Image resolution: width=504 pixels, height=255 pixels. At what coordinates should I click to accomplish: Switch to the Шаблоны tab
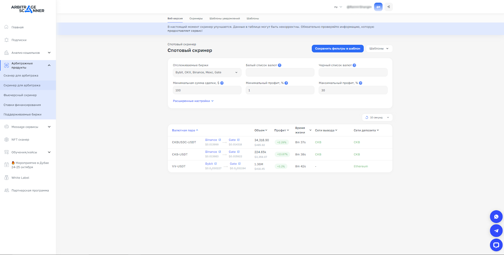(253, 19)
